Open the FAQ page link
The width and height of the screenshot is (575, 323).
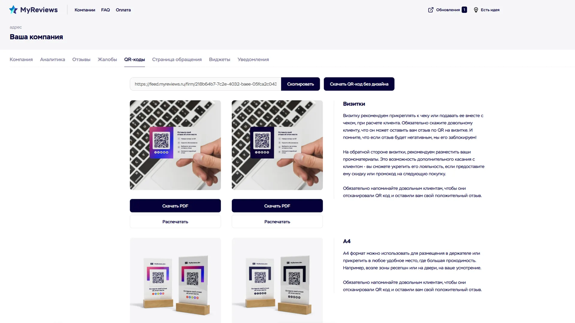pyautogui.click(x=105, y=10)
